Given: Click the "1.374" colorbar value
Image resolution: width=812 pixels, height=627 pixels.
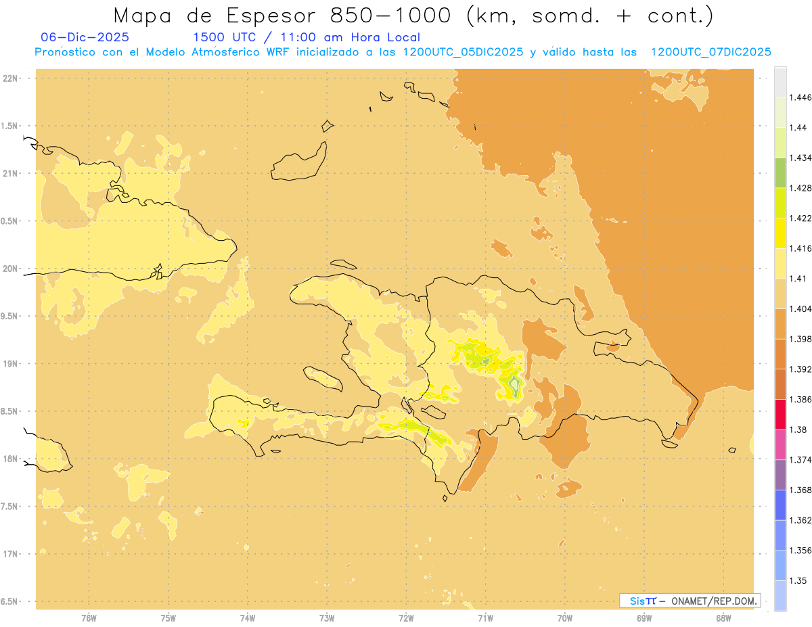Looking at the screenshot, I should pyautogui.click(x=800, y=460).
